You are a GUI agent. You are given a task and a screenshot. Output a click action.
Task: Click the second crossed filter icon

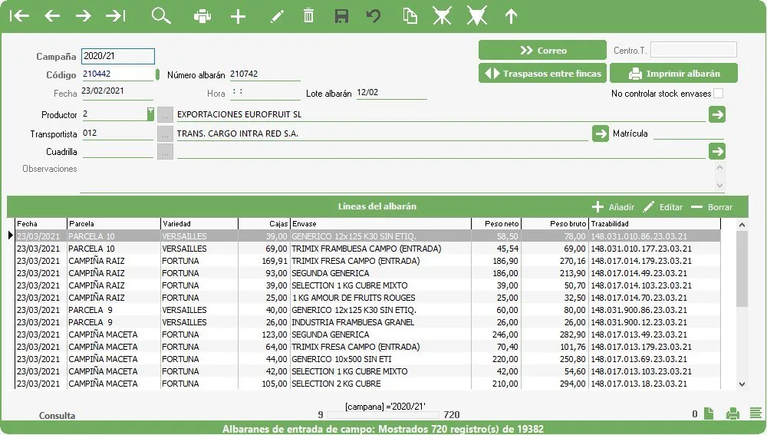476,16
